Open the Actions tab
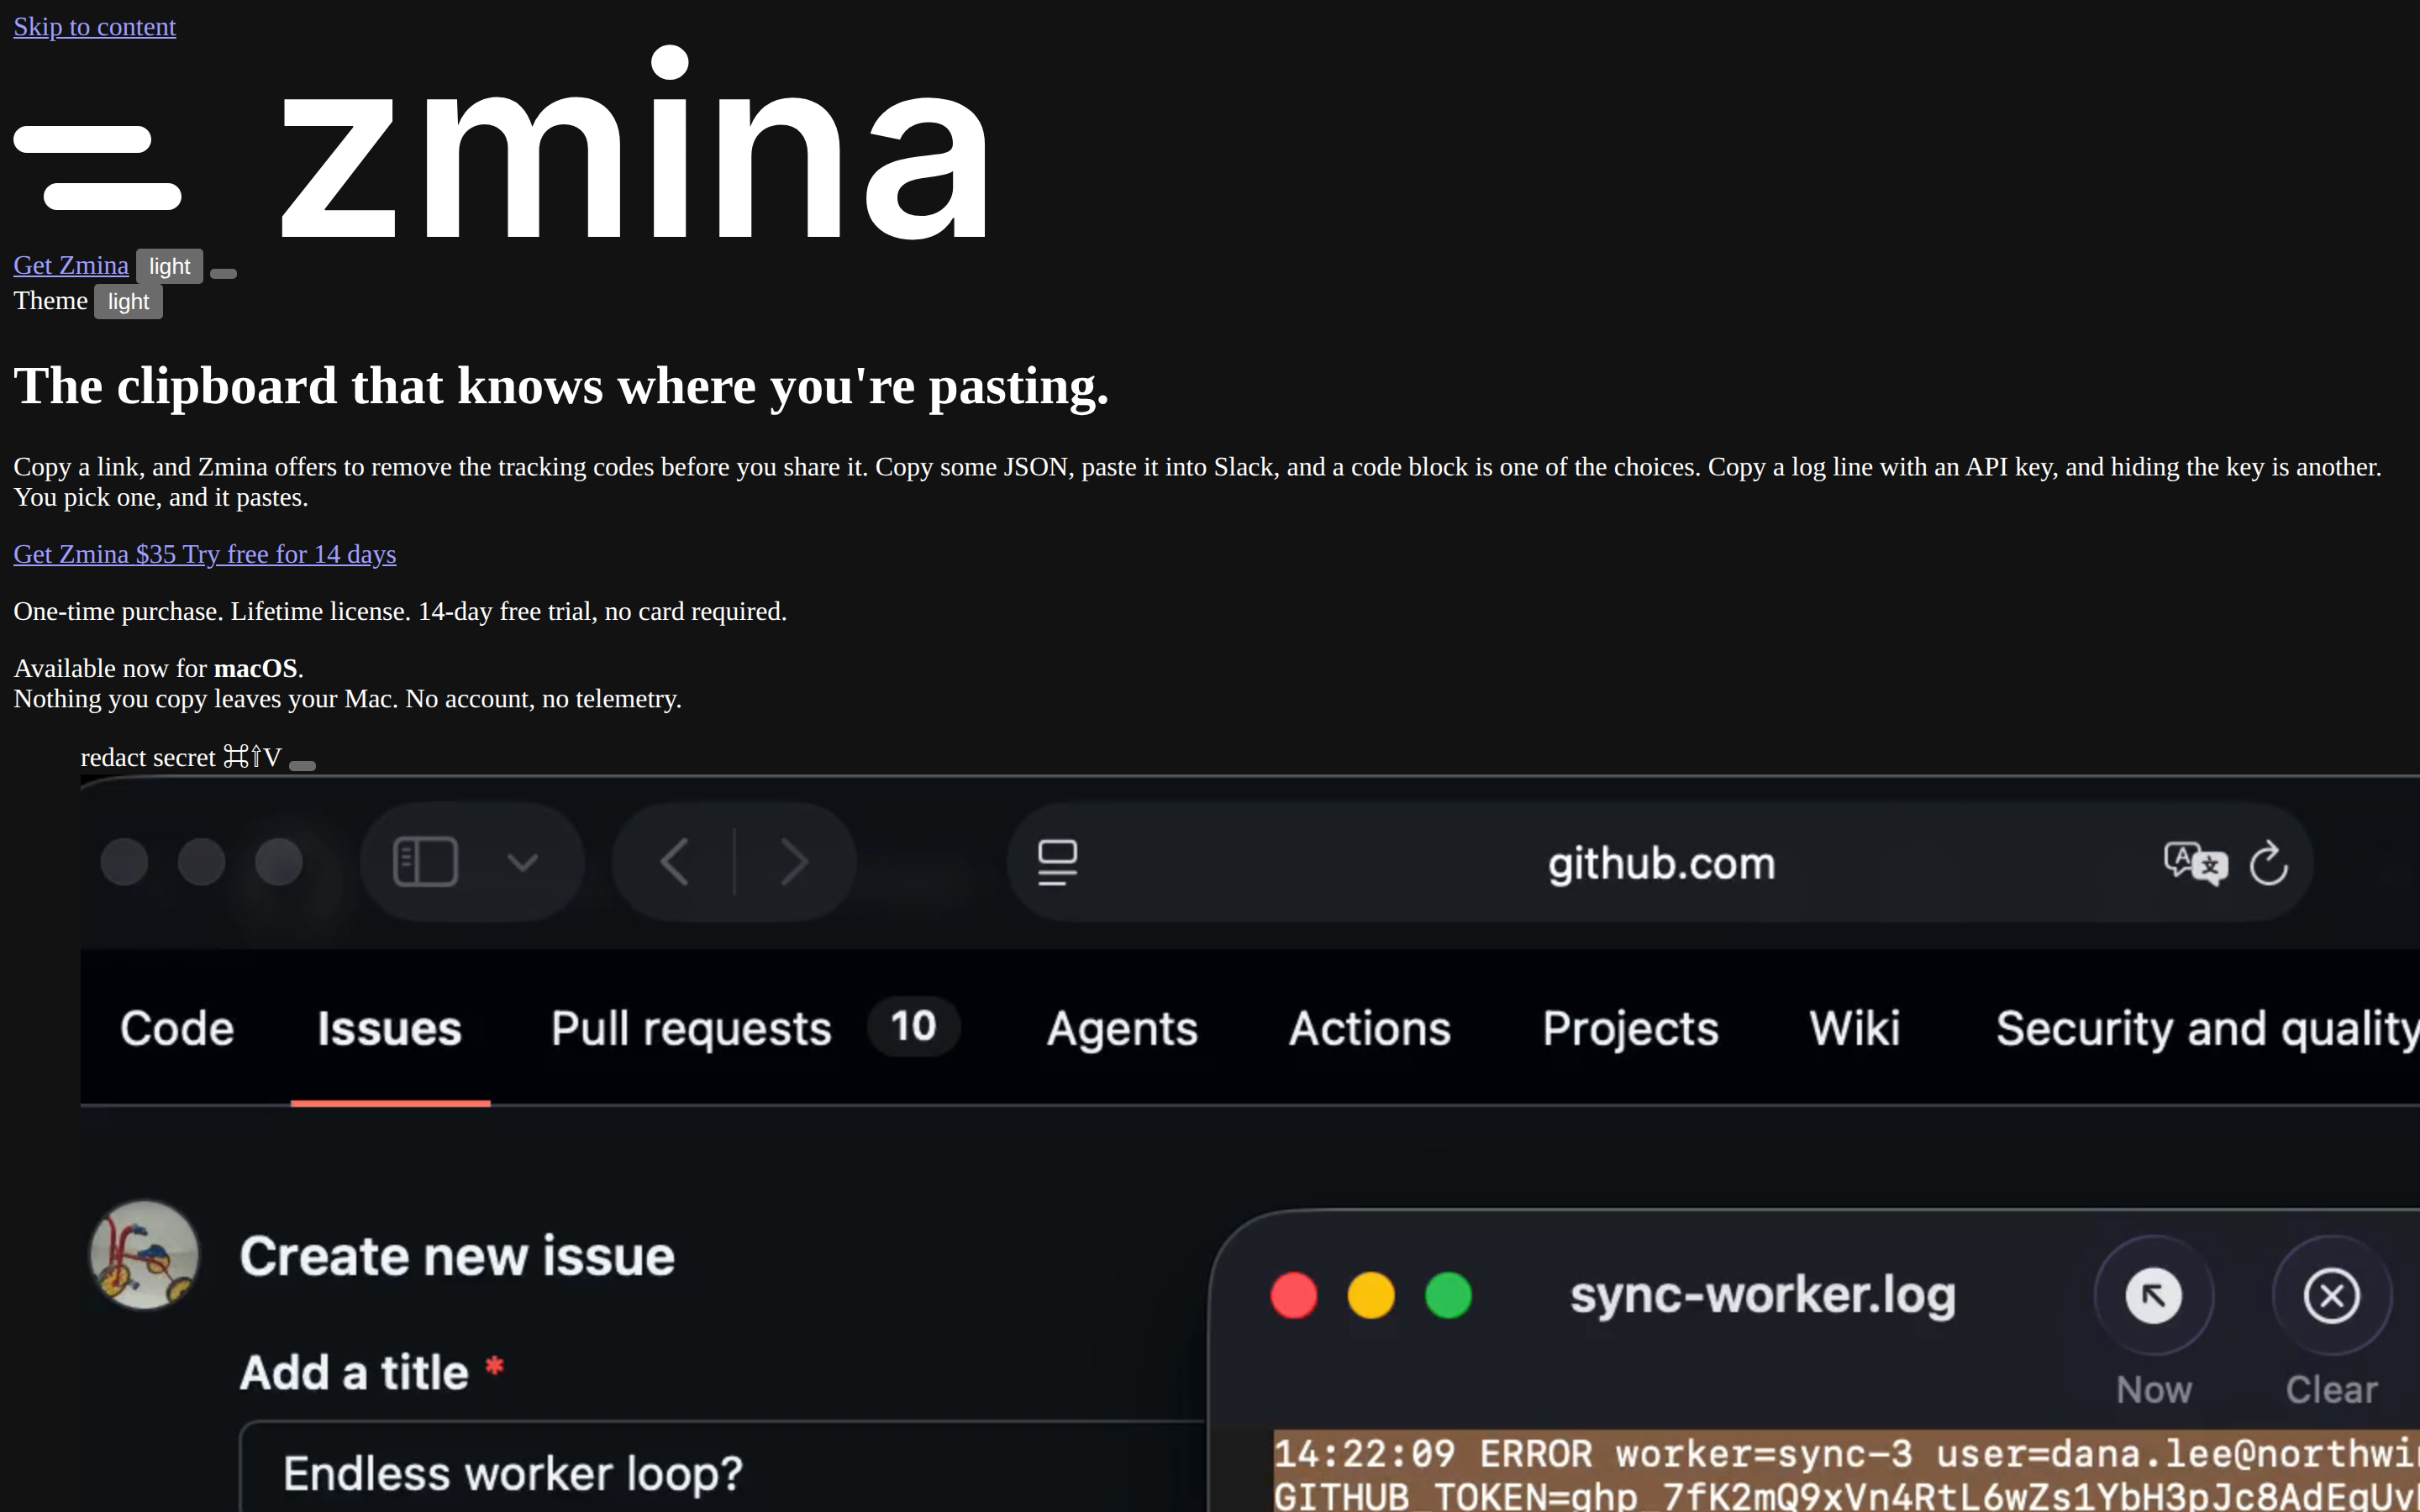Screen dimensions: 2420x1512 point(1370,1028)
